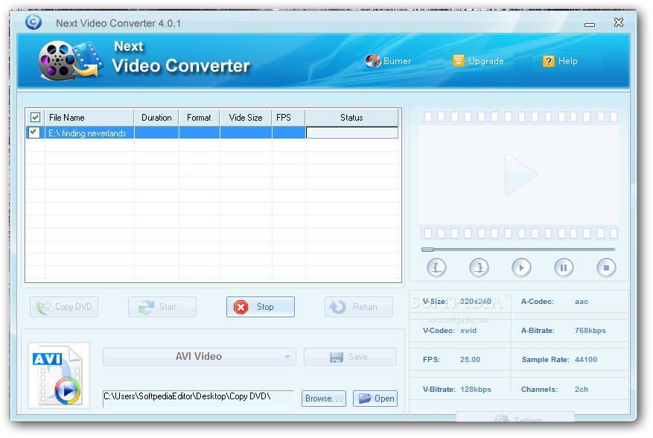This screenshot has height=438, width=653.
Task: Open the Burner tool
Action: click(388, 61)
